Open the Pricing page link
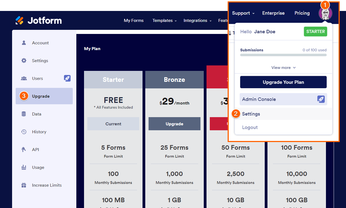This screenshot has height=208, width=346. [302, 13]
